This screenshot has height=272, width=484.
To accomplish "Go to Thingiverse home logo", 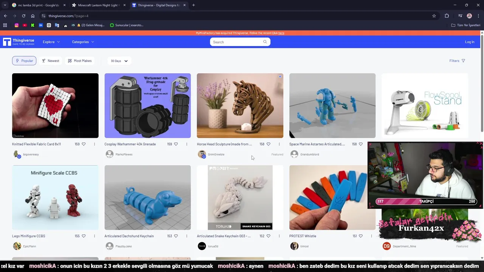I will pos(19,42).
